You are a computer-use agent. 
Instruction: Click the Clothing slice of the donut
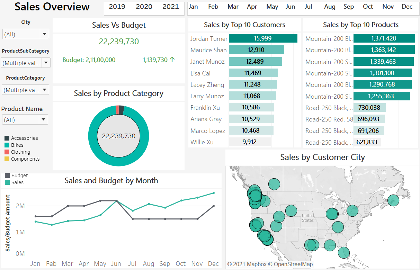[x=117, y=110]
